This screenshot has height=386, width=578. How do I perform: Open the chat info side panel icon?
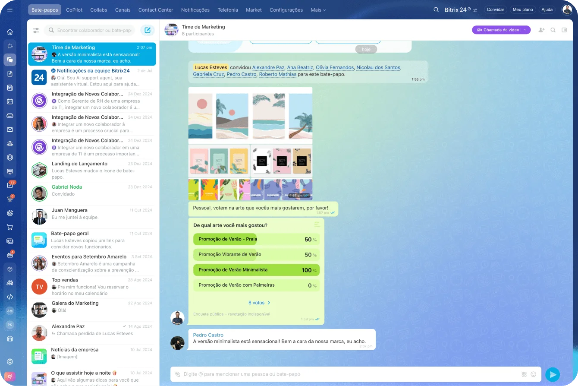point(564,30)
